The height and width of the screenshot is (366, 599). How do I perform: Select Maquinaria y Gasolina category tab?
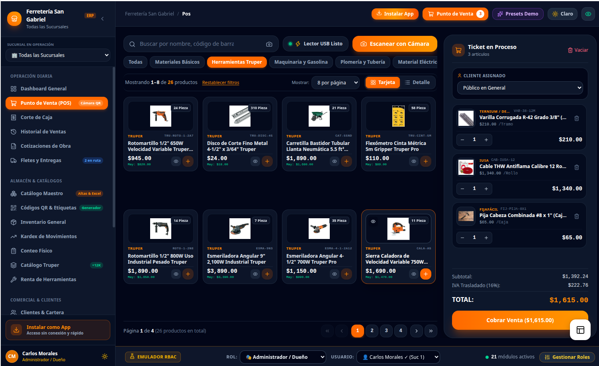click(x=301, y=62)
